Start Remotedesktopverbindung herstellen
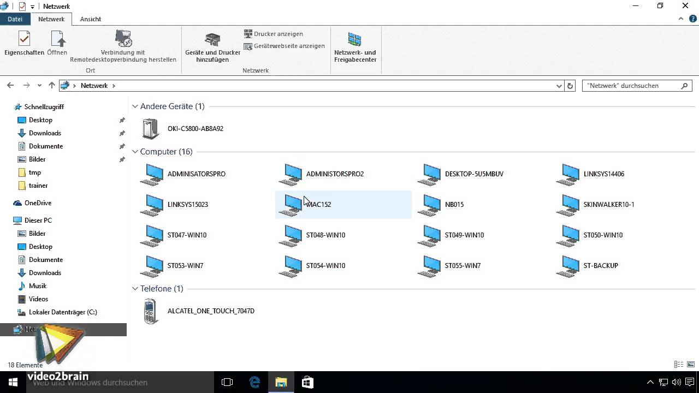Viewport: 699px width, 393px height. click(123, 46)
